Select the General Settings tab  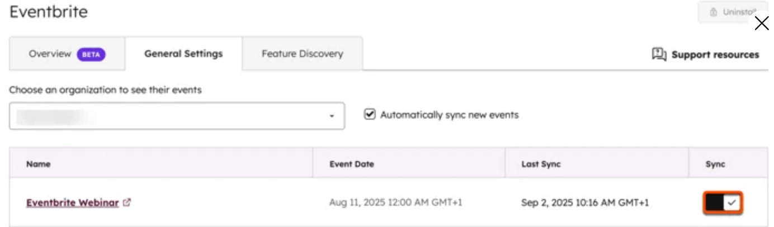pos(183,54)
